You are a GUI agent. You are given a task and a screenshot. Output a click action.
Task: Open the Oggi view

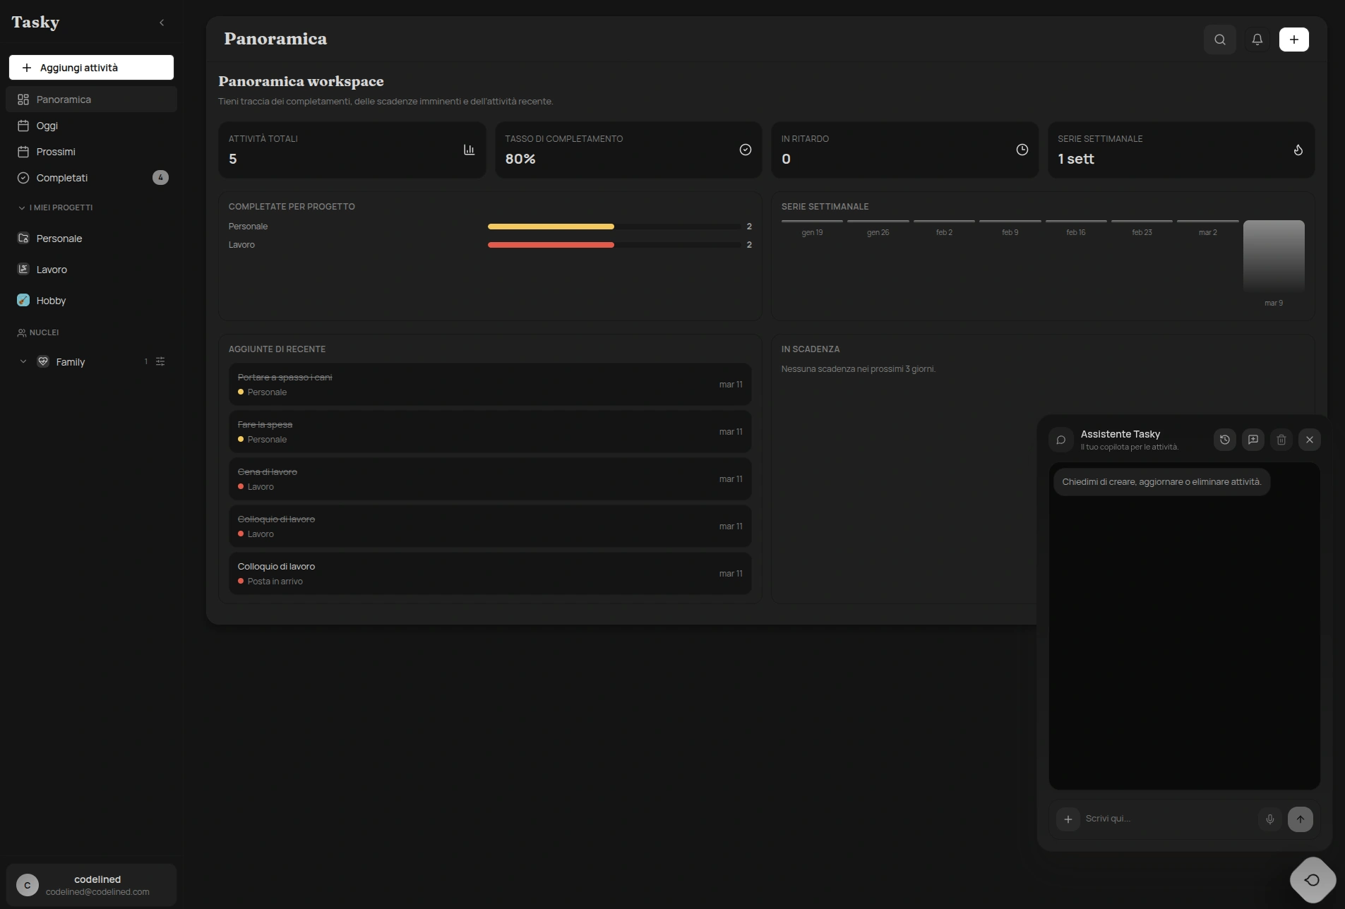point(47,125)
